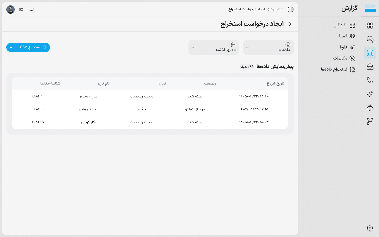Select conversation ID C-۸۴۱۵
This screenshot has height=237, width=379.
point(38,122)
